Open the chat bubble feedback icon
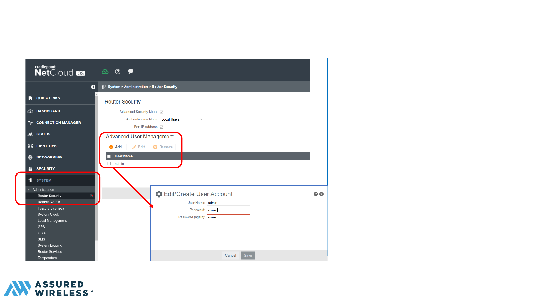534x300 pixels. click(x=131, y=71)
